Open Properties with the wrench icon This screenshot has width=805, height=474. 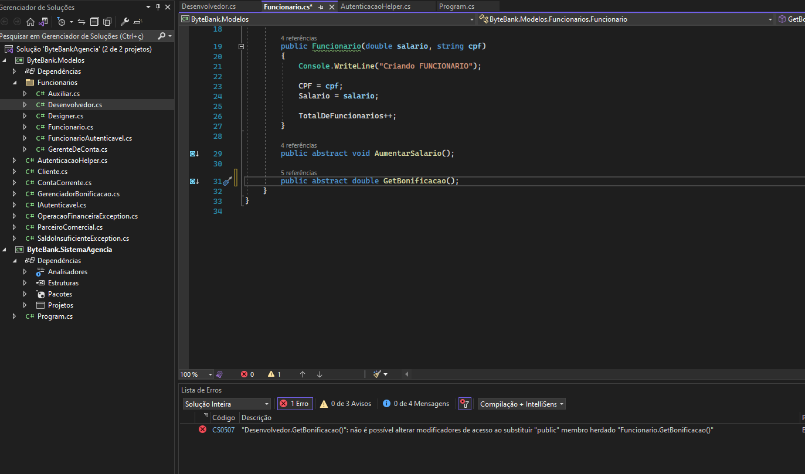(x=125, y=22)
